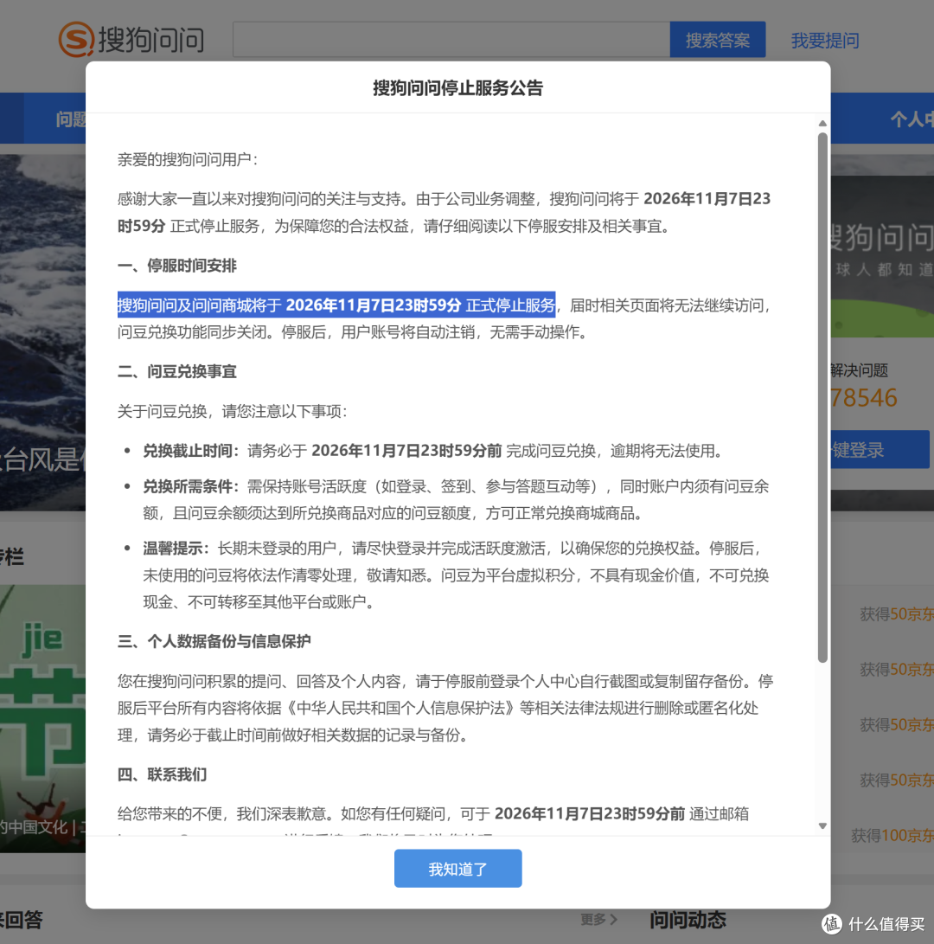Click the dialog title 搜狗问问停止服务公告
The height and width of the screenshot is (944, 934).
point(457,88)
